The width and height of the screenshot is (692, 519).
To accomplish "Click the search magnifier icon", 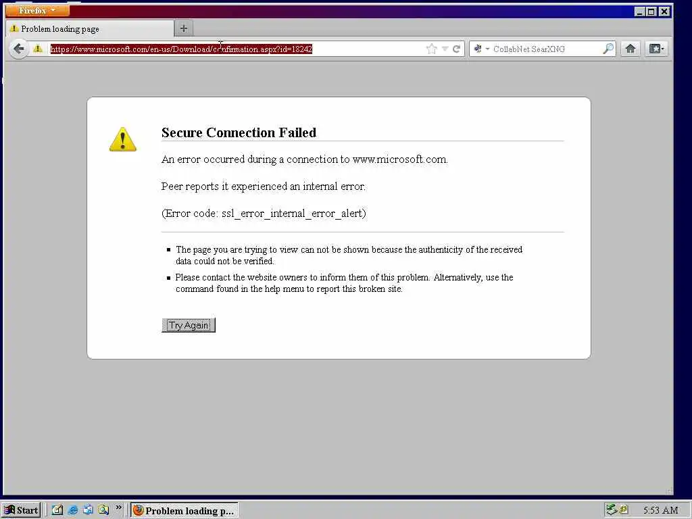I will (x=608, y=49).
